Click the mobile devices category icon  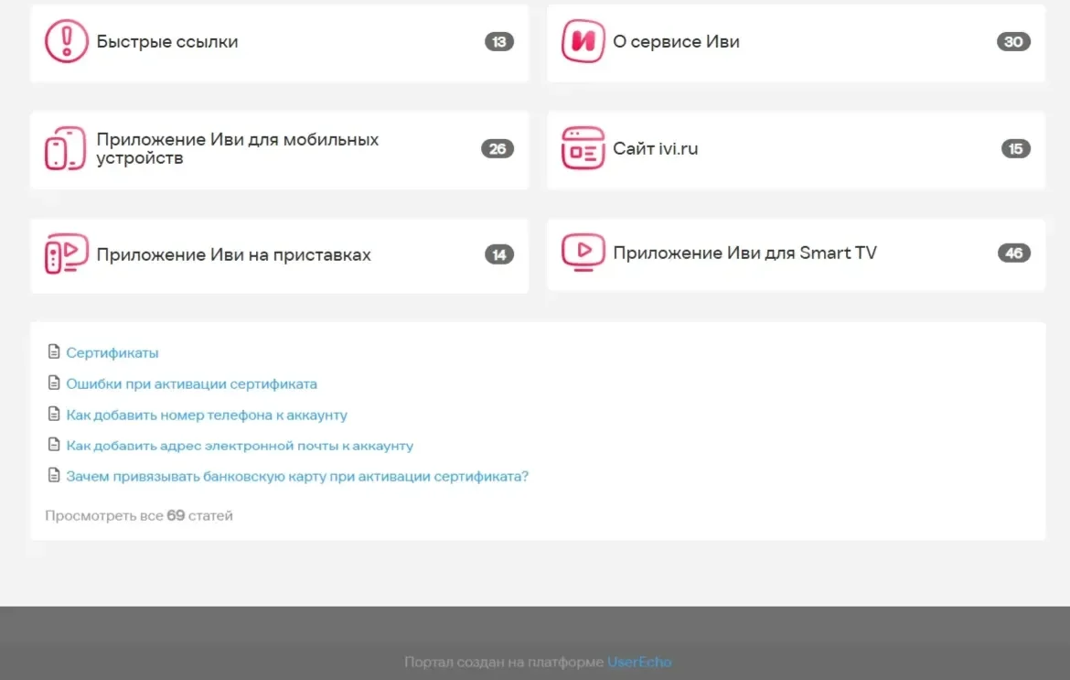coord(66,148)
